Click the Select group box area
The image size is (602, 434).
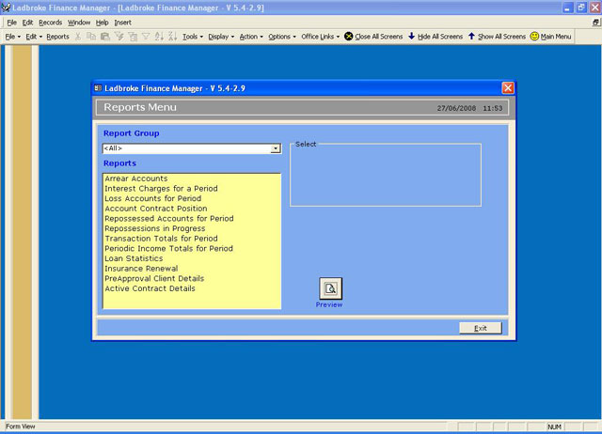[x=386, y=176]
